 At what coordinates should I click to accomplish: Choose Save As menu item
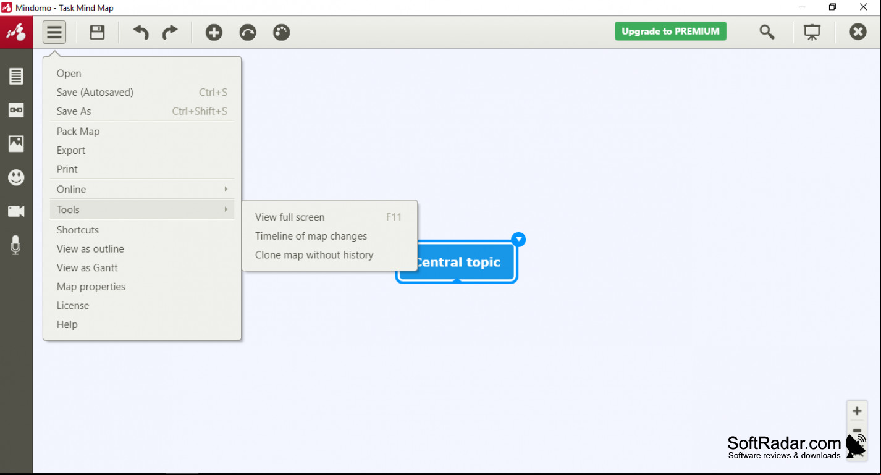[141, 111]
